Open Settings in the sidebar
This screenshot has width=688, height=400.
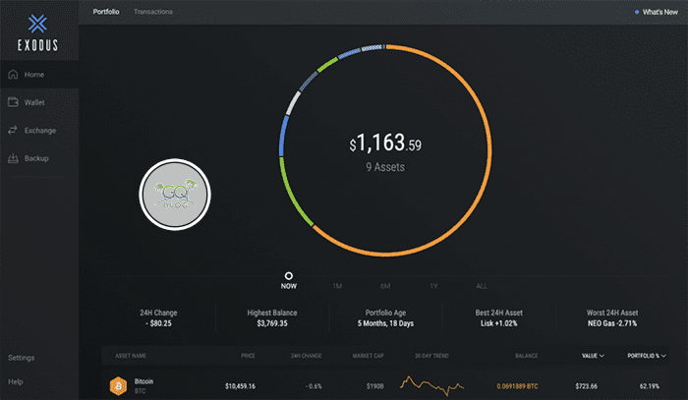(21, 358)
